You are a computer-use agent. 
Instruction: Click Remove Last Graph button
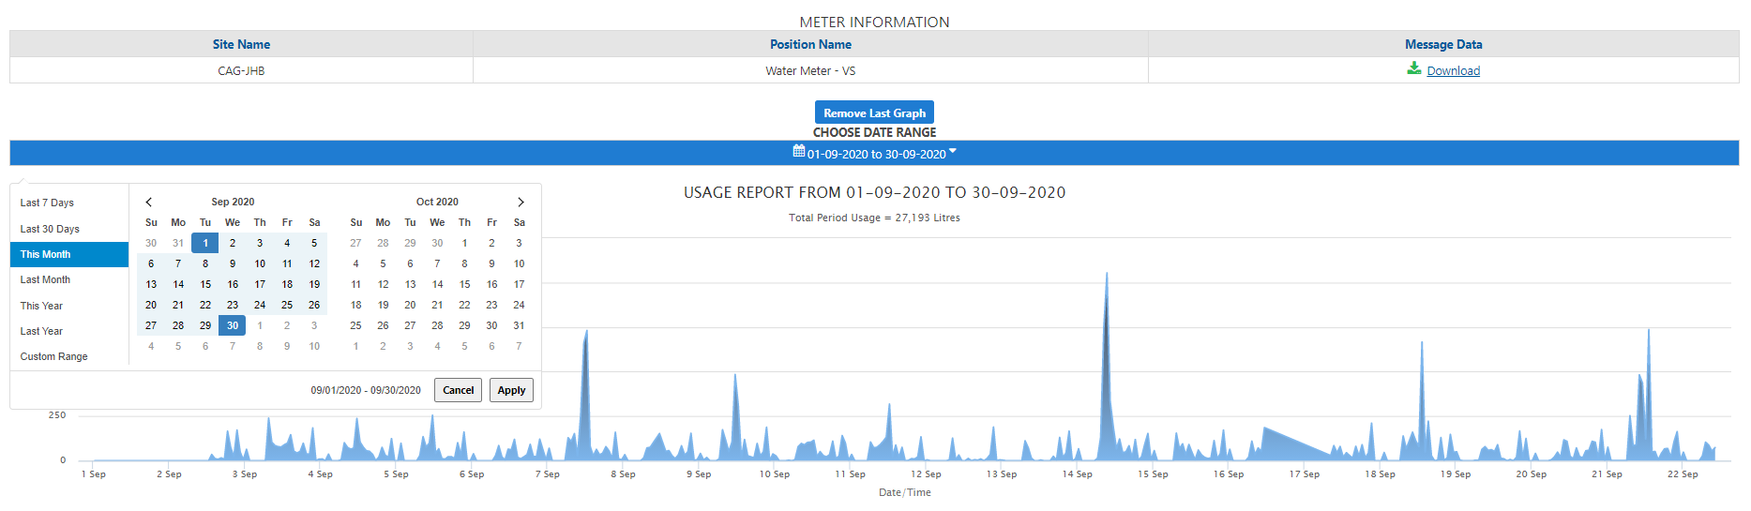(x=874, y=113)
